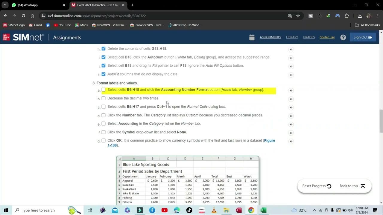Click the spreadsheet figure thumbnail
The width and height of the screenshot is (383, 215).
pos(188,180)
